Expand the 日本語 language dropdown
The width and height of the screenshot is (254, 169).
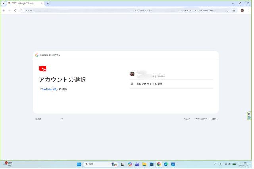point(49,119)
